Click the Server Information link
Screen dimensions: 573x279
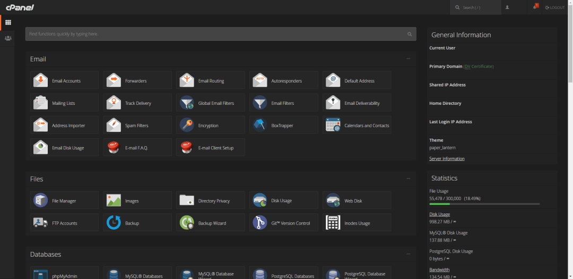tap(447, 159)
